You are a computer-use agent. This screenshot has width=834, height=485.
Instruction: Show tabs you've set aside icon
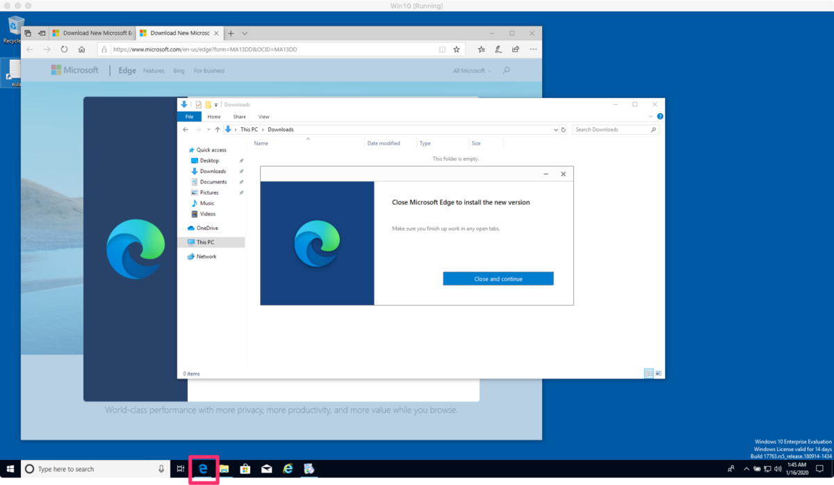coord(28,33)
